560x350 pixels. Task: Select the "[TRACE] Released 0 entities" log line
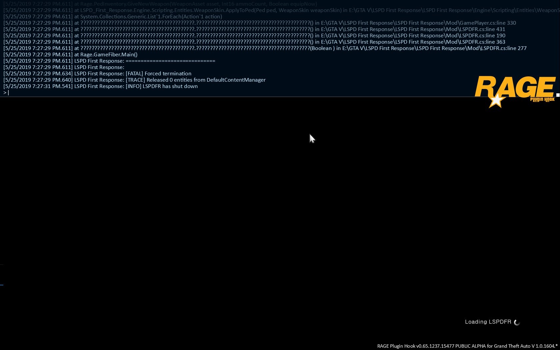134,80
